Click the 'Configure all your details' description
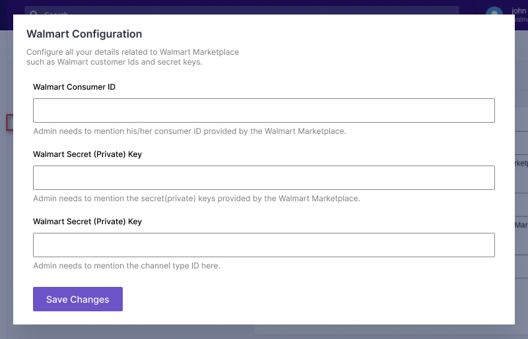Viewport: 528px width, 339px height. [x=133, y=57]
